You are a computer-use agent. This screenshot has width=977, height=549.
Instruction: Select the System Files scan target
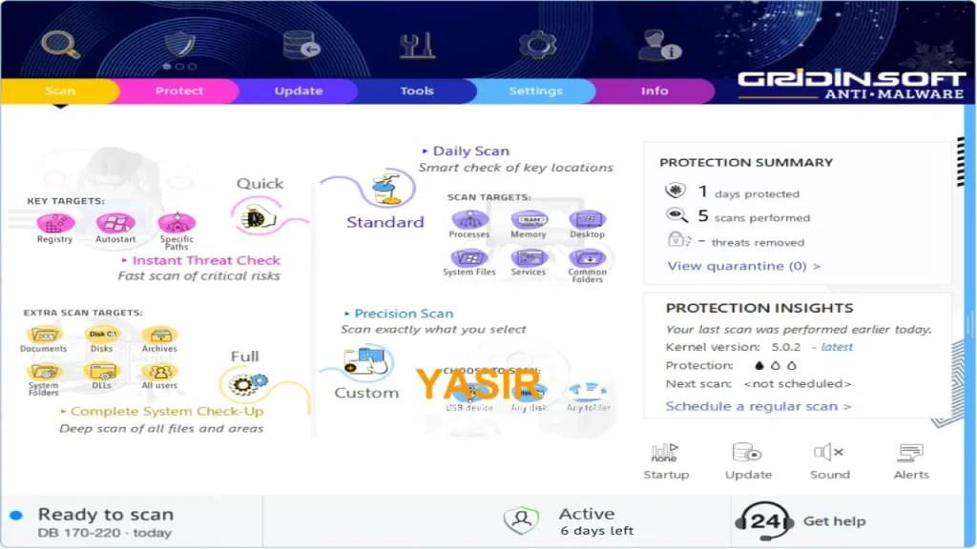tap(469, 257)
